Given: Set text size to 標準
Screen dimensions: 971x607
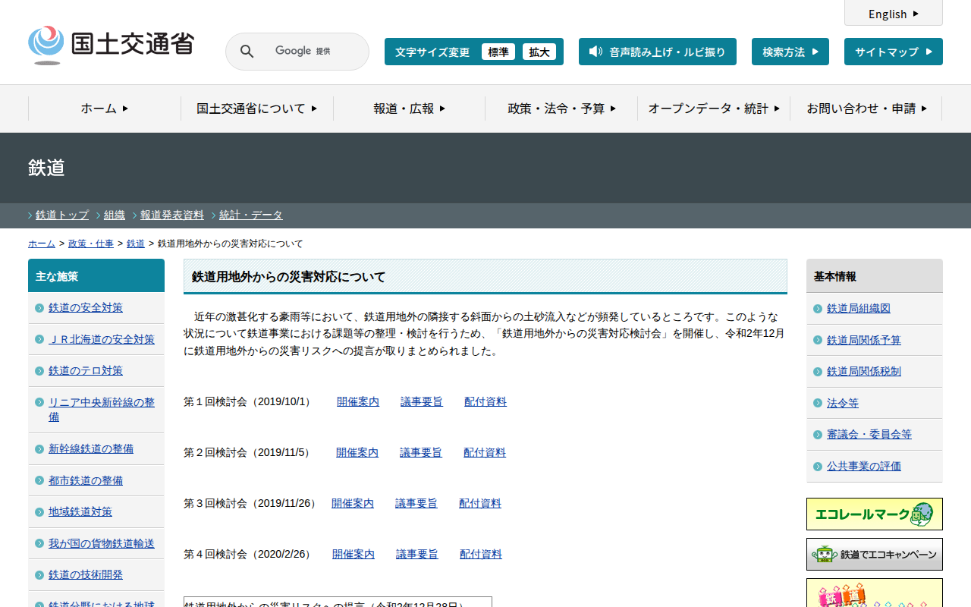Looking at the screenshot, I should tap(498, 52).
